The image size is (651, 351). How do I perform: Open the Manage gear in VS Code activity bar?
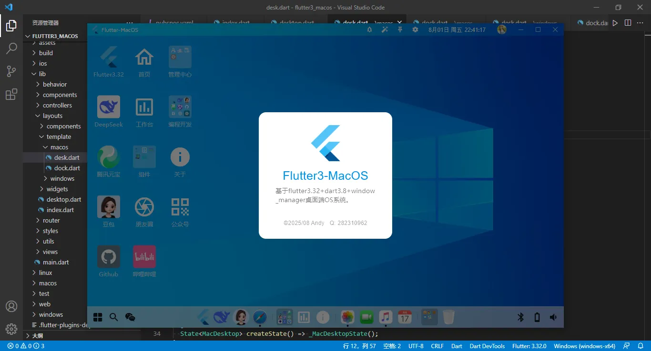pyautogui.click(x=11, y=329)
